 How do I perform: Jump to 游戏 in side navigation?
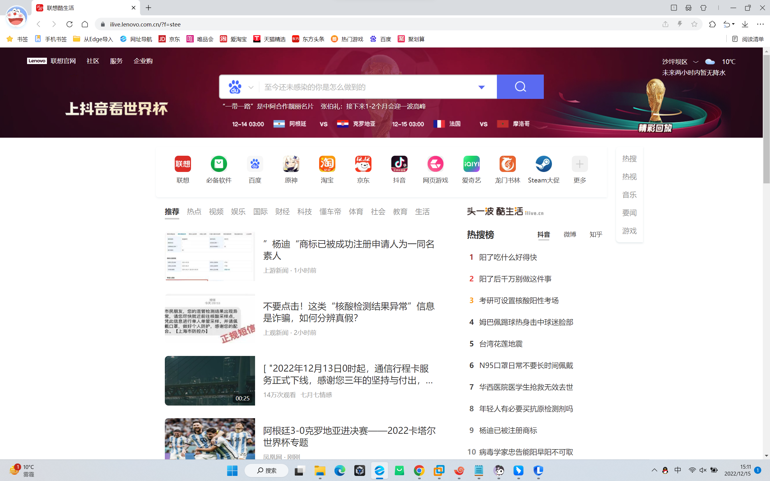629,231
